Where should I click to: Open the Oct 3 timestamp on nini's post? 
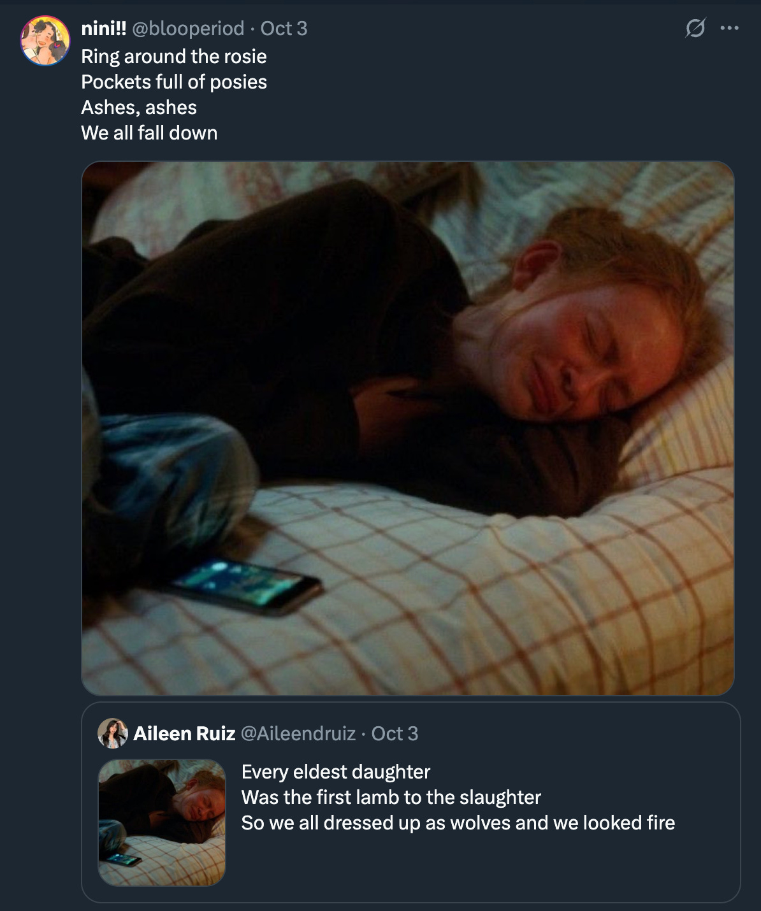(x=284, y=28)
